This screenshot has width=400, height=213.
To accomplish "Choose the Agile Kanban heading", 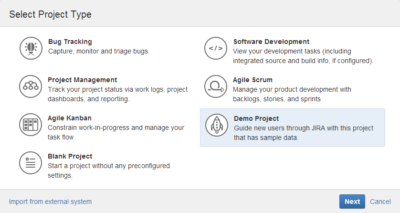I will pos(70,118).
